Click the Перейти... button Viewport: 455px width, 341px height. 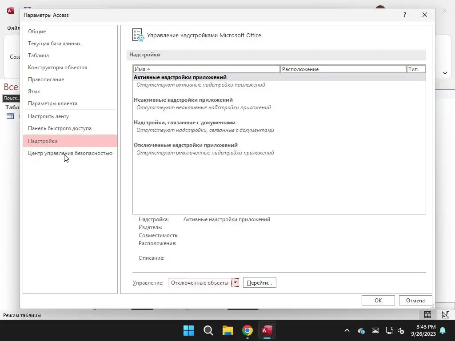coord(259,283)
